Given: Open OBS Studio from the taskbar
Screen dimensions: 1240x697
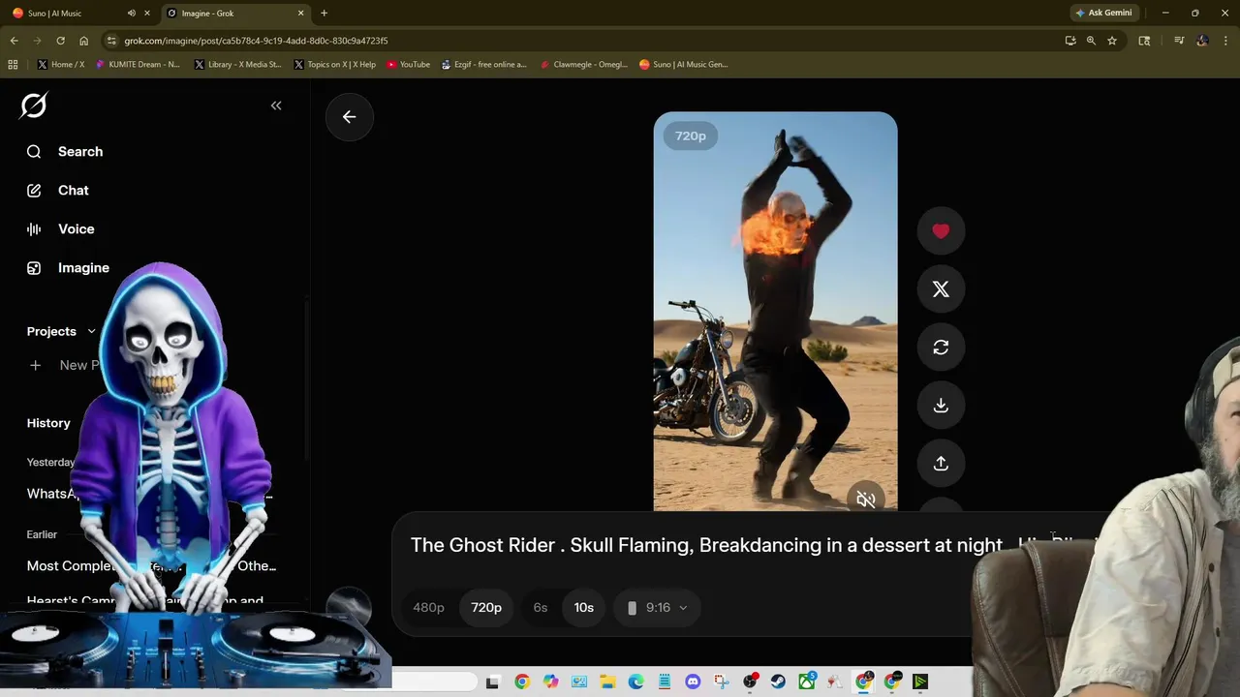Looking at the screenshot, I should point(750,682).
